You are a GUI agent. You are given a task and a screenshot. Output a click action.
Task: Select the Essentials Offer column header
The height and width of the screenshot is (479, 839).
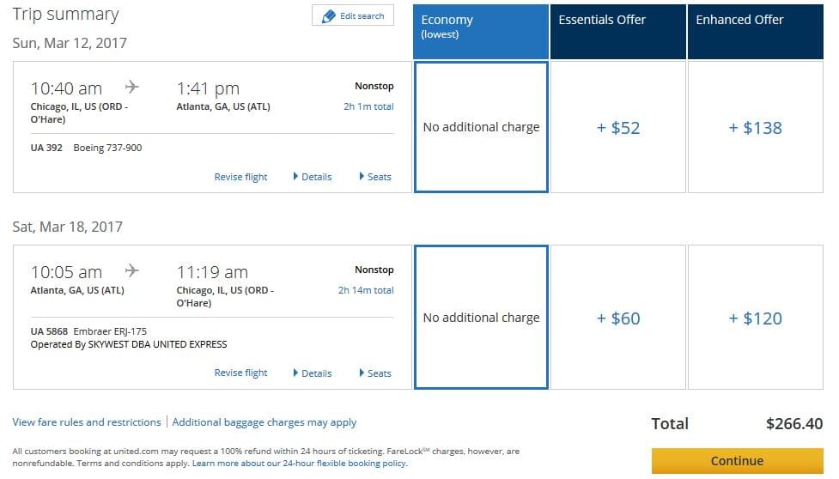(x=618, y=32)
